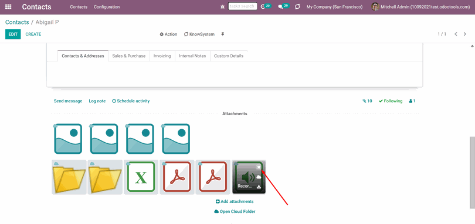Go to the previous record arrow
Image resolution: width=475 pixels, height=224 pixels.
[456, 34]
